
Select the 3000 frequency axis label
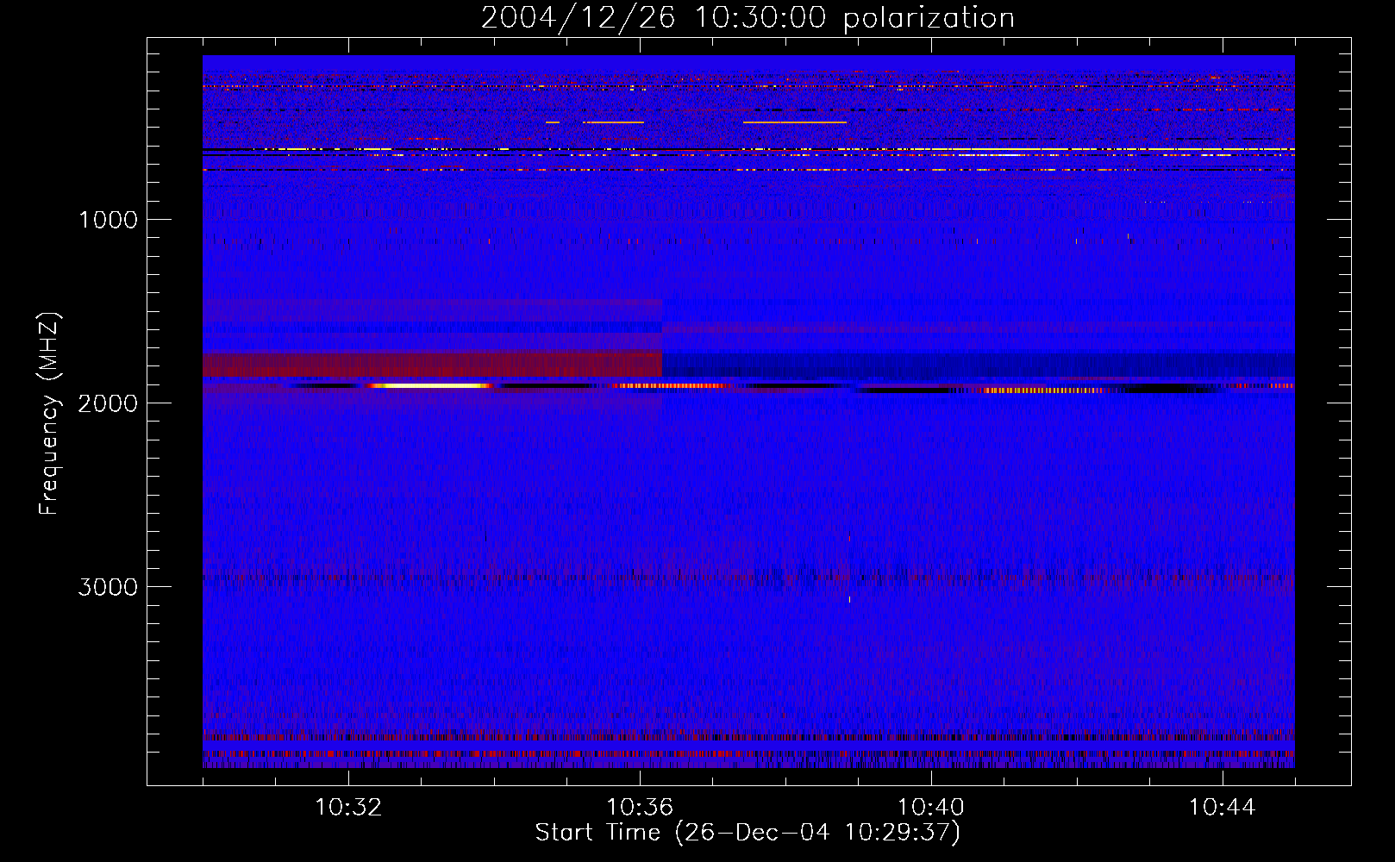coord(108,587)
